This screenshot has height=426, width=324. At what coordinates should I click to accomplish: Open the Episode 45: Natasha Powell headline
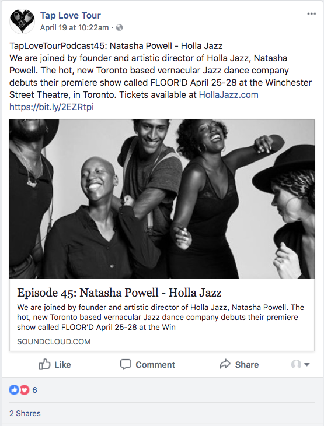click(x=119, y=293)
